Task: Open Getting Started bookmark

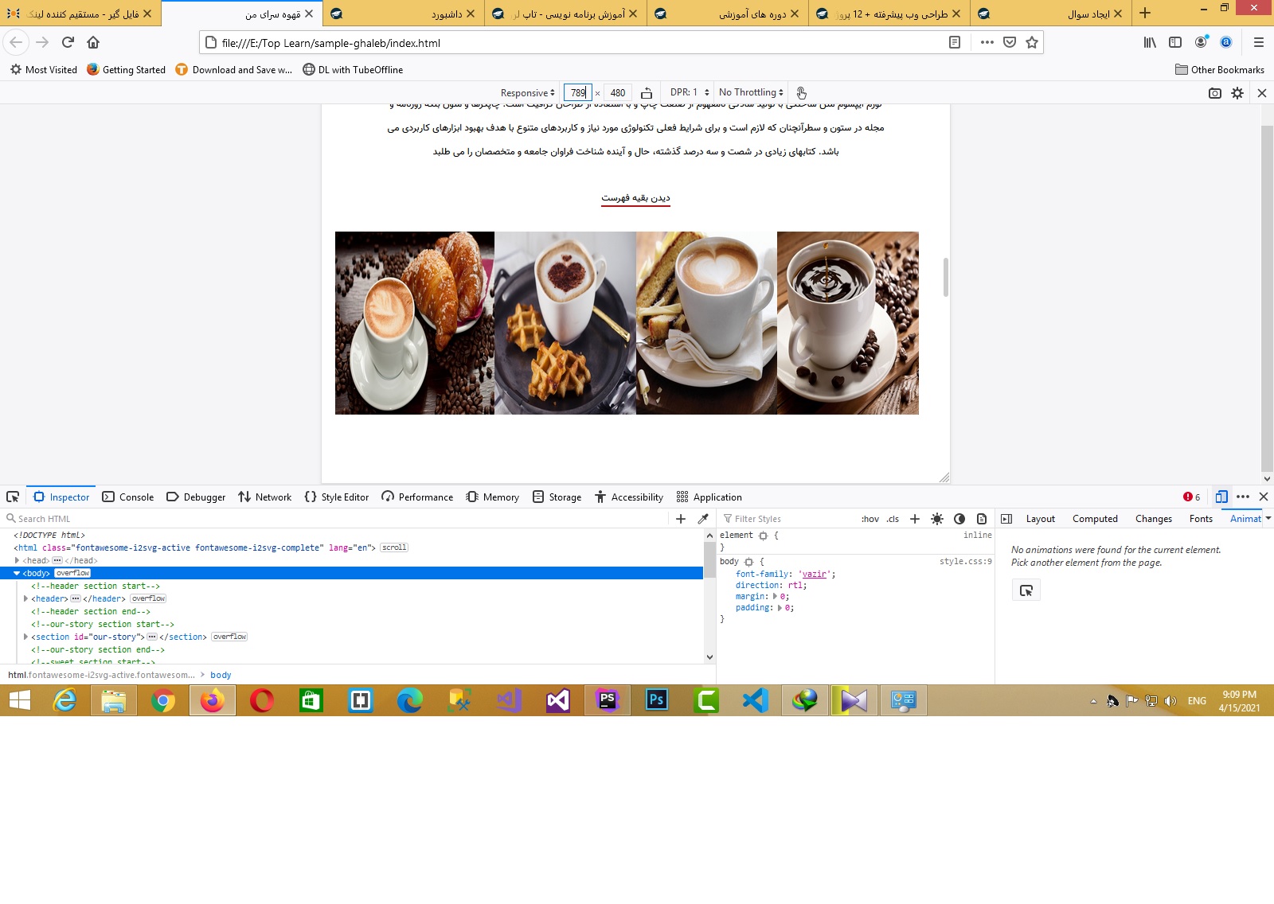Action: tap(126, 70)
